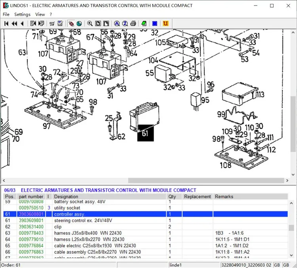This screenshot has height=268, width=297.
Task: Click the blue square toolbar icon
Action: (155, 23)
